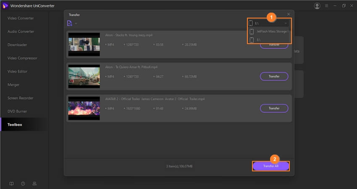Click thumbnail of AVATAR 2 trailer
Viewport: 357px width, 189px height.
(84, 108)
